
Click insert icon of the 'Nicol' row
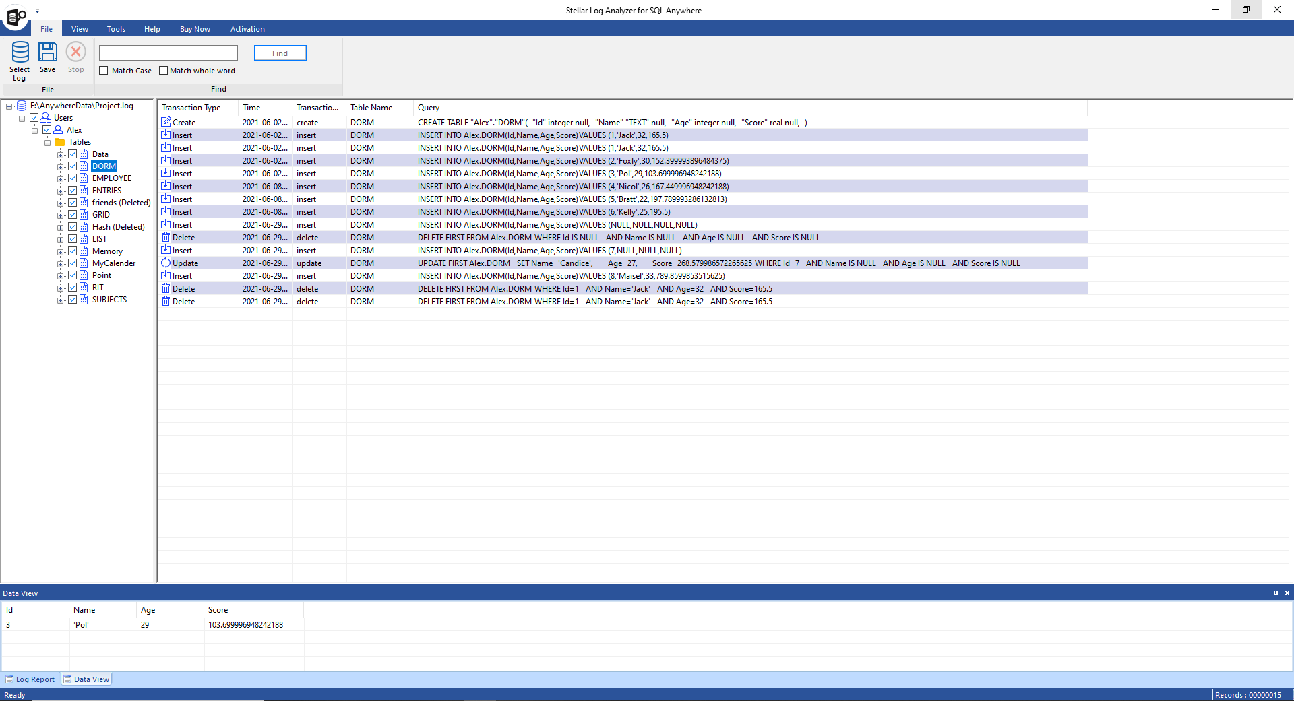(x=166, y=186)
